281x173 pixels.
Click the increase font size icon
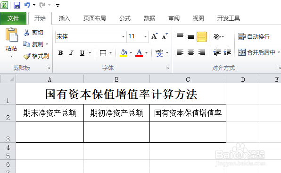click(155, 36)
